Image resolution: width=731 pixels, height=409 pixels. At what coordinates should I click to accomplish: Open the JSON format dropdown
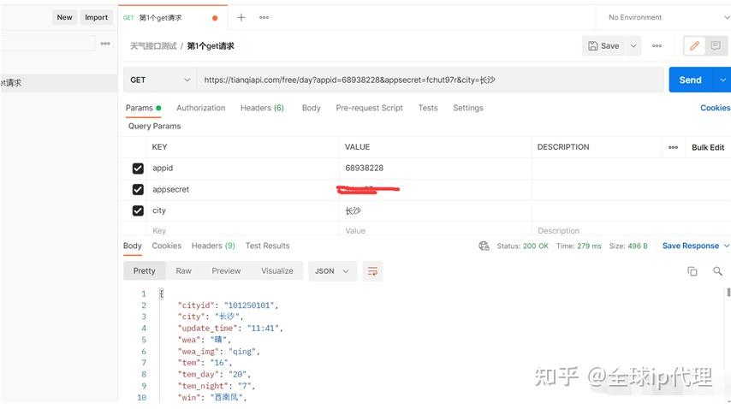click(332, 271)
